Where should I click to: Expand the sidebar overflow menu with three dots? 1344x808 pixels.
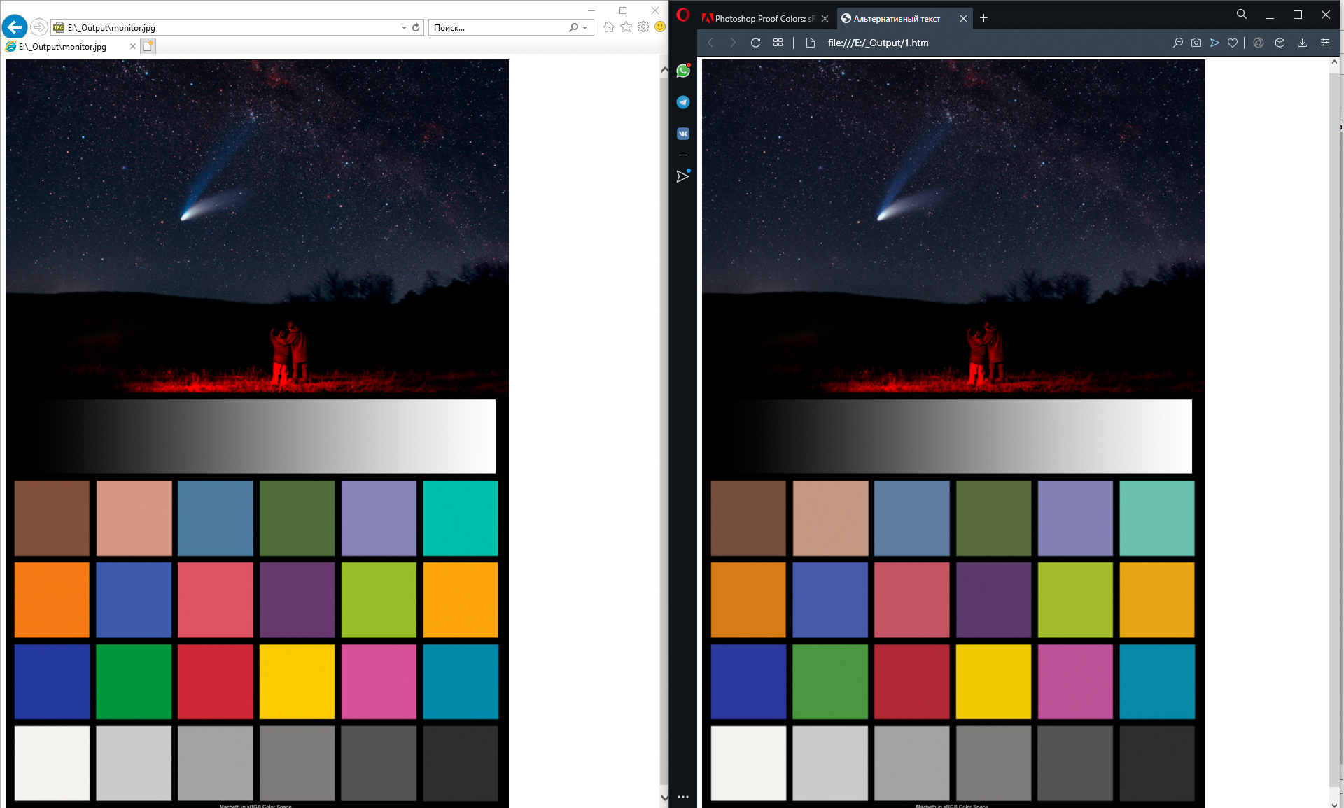click(682, 796)
